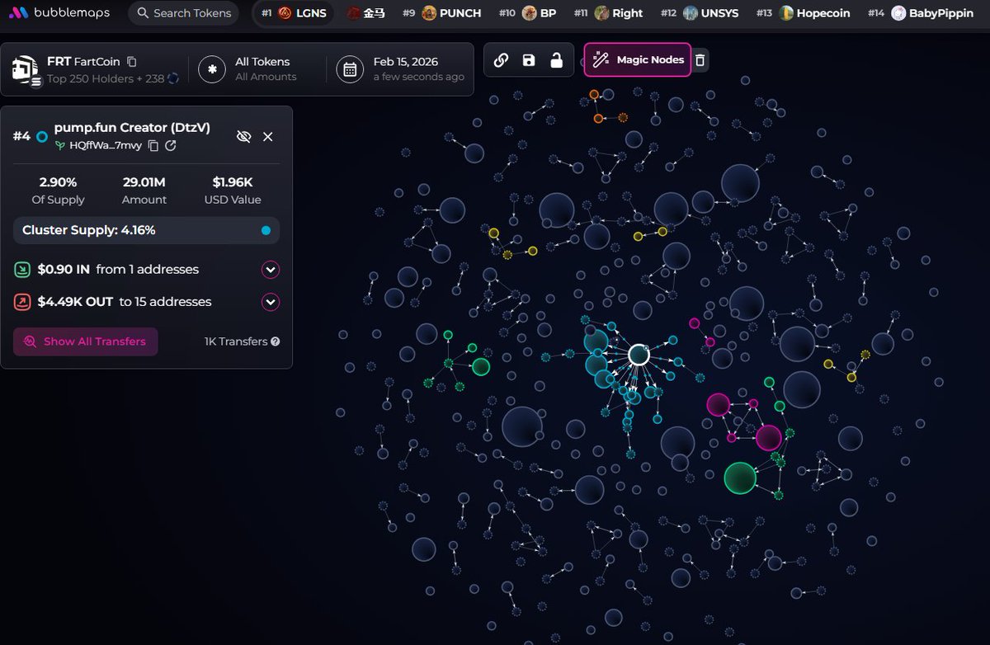Click the Hopecoin token avatar

[786, 13]
